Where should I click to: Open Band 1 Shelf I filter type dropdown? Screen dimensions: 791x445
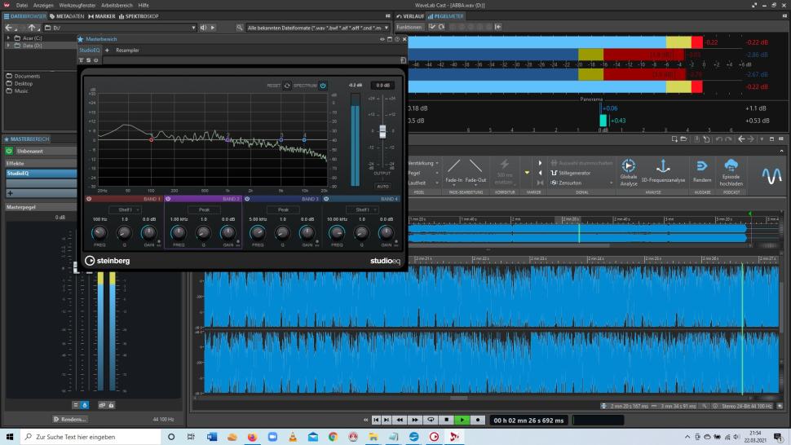pos(125,209)
